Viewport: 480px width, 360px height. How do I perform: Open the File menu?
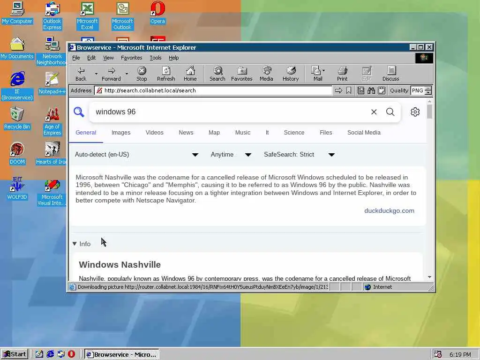pos(76,58)
